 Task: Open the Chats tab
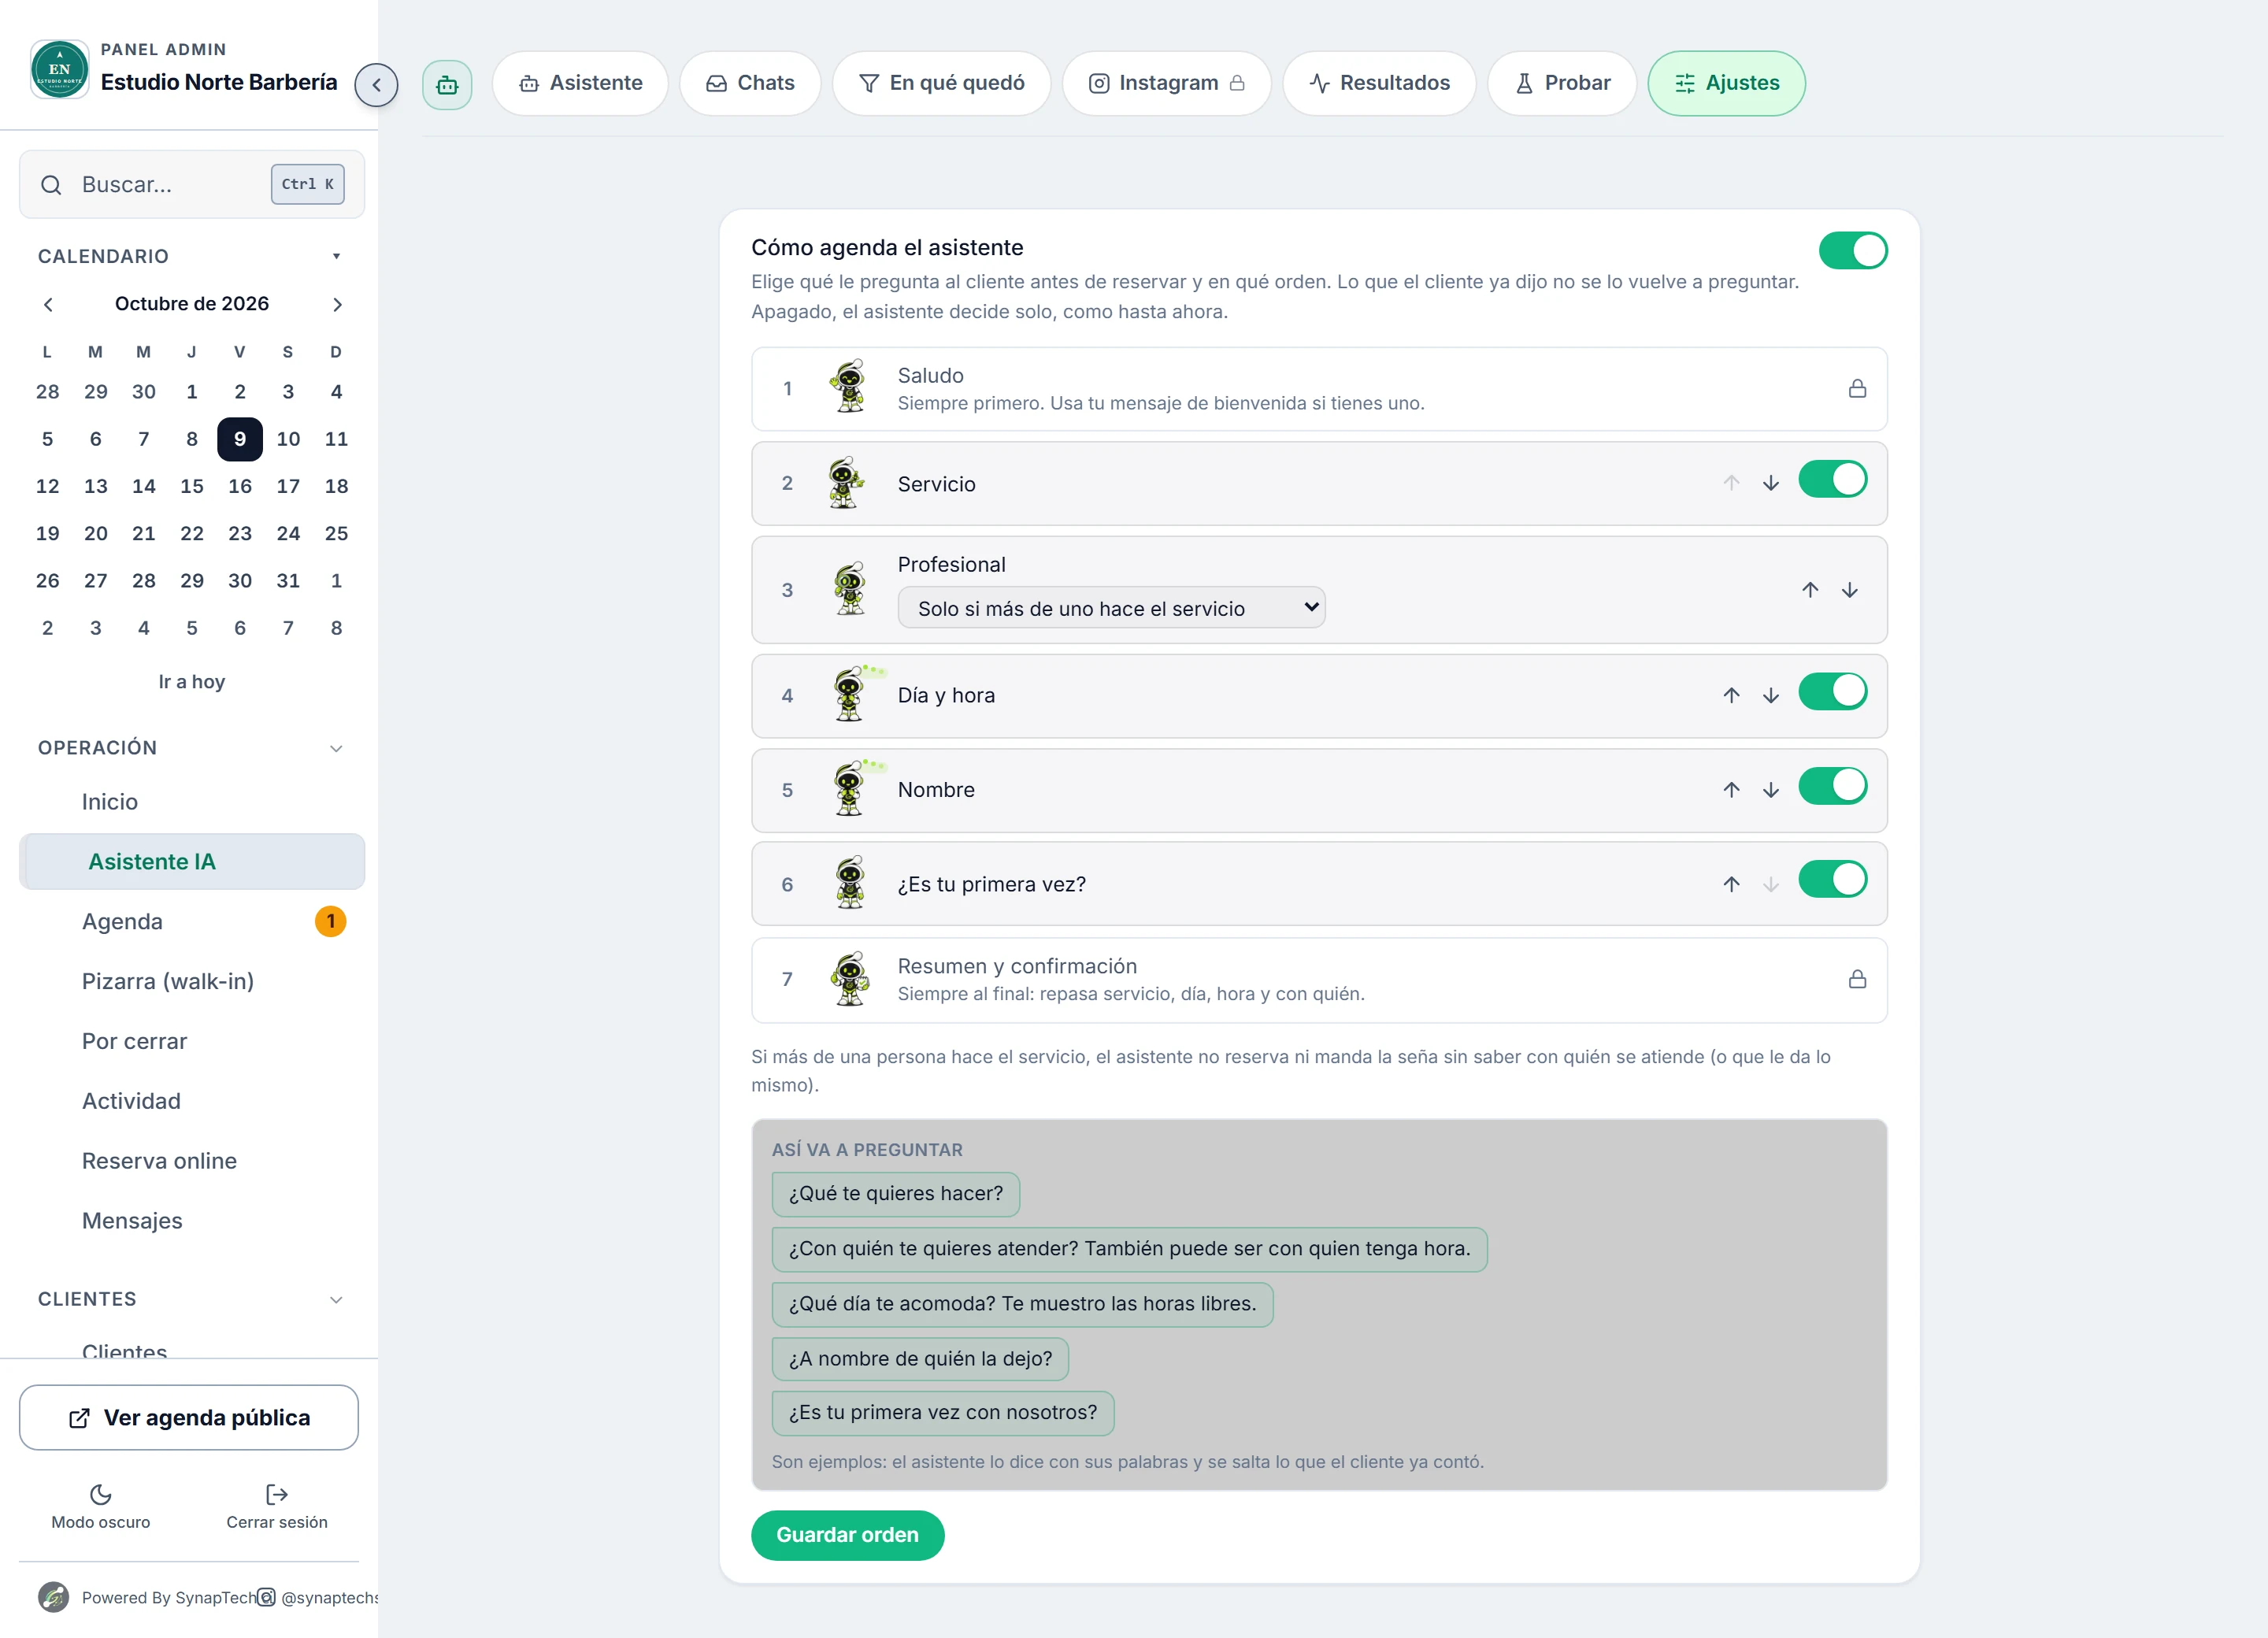[750, 83]
